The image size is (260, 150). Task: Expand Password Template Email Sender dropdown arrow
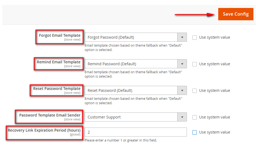(x=182, y=117)
